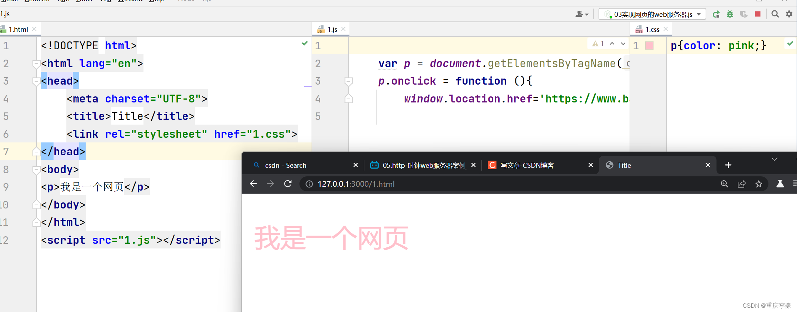This screenshot has width=797, height=312.
Task: Open run configuration dropdown 03实现网页的web服务器.js
Action: point(652,14)
